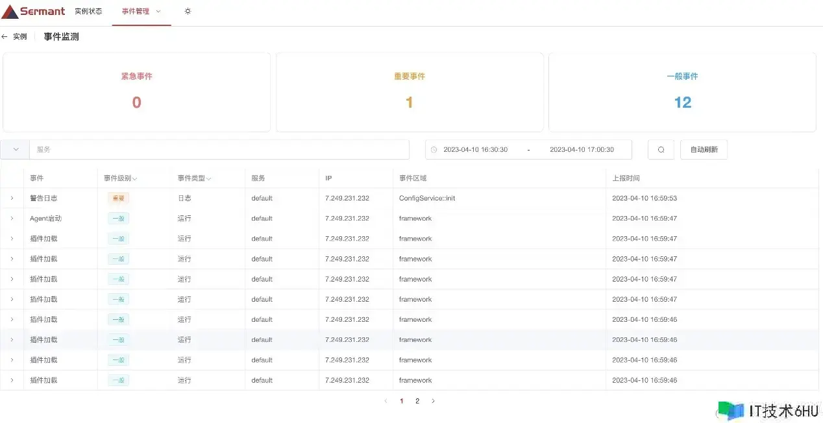The width and height of the screenshot is (823, 423).
Task: Expand the 警告日志 event row
Action: click(12, 198)
